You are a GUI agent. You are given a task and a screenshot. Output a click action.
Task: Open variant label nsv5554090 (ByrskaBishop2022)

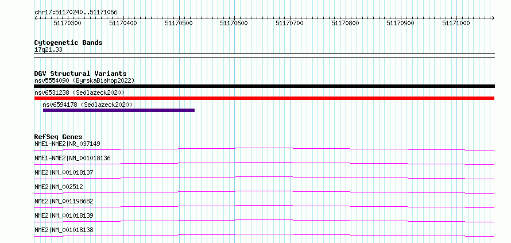click(x=84, y=80)
